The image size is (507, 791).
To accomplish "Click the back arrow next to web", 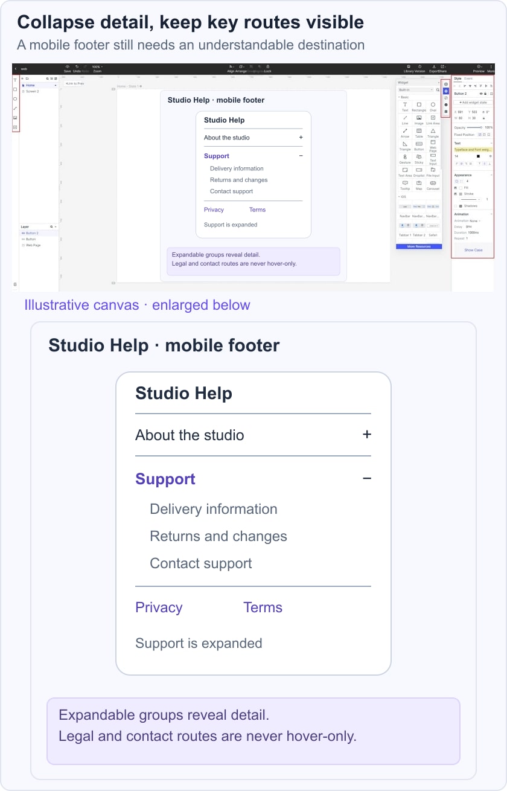I will 16,69.
